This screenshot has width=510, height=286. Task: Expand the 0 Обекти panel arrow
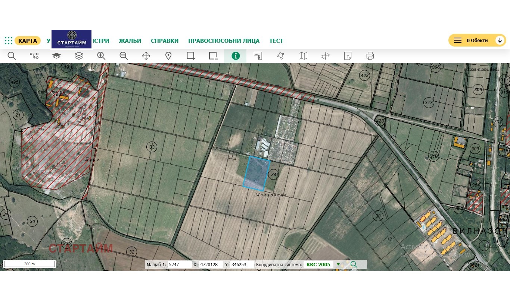pyautogui.click(x=500, y=40)
